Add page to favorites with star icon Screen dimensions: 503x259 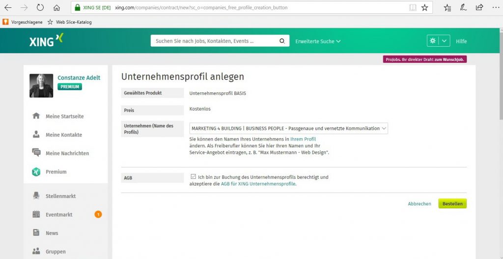click(425, 8)
